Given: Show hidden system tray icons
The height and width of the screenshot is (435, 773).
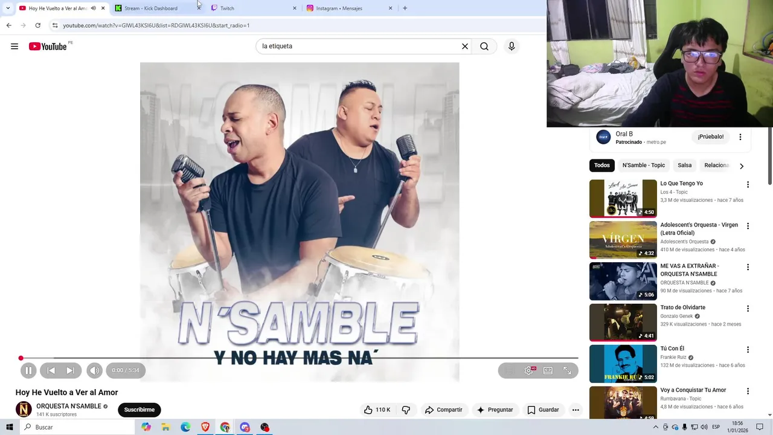Looking at the screenshot, I should [656, 427].
